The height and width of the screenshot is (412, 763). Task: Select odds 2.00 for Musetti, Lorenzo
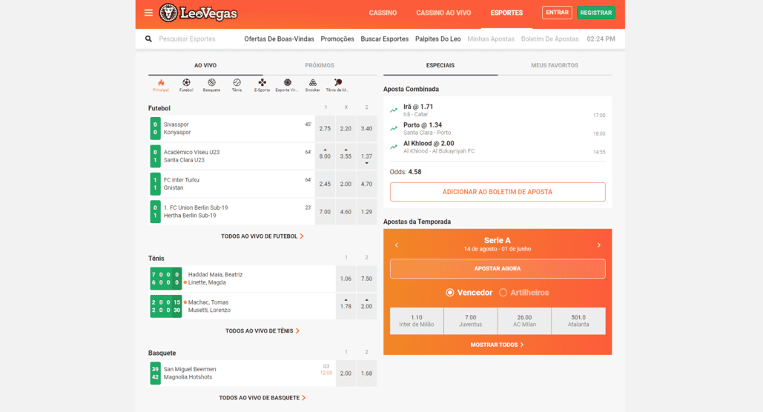(367, 307)
